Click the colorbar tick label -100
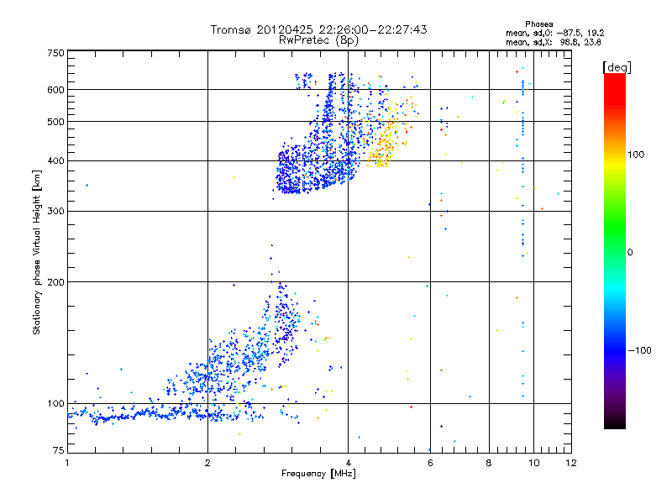672x504 pixels. point(639,350)
